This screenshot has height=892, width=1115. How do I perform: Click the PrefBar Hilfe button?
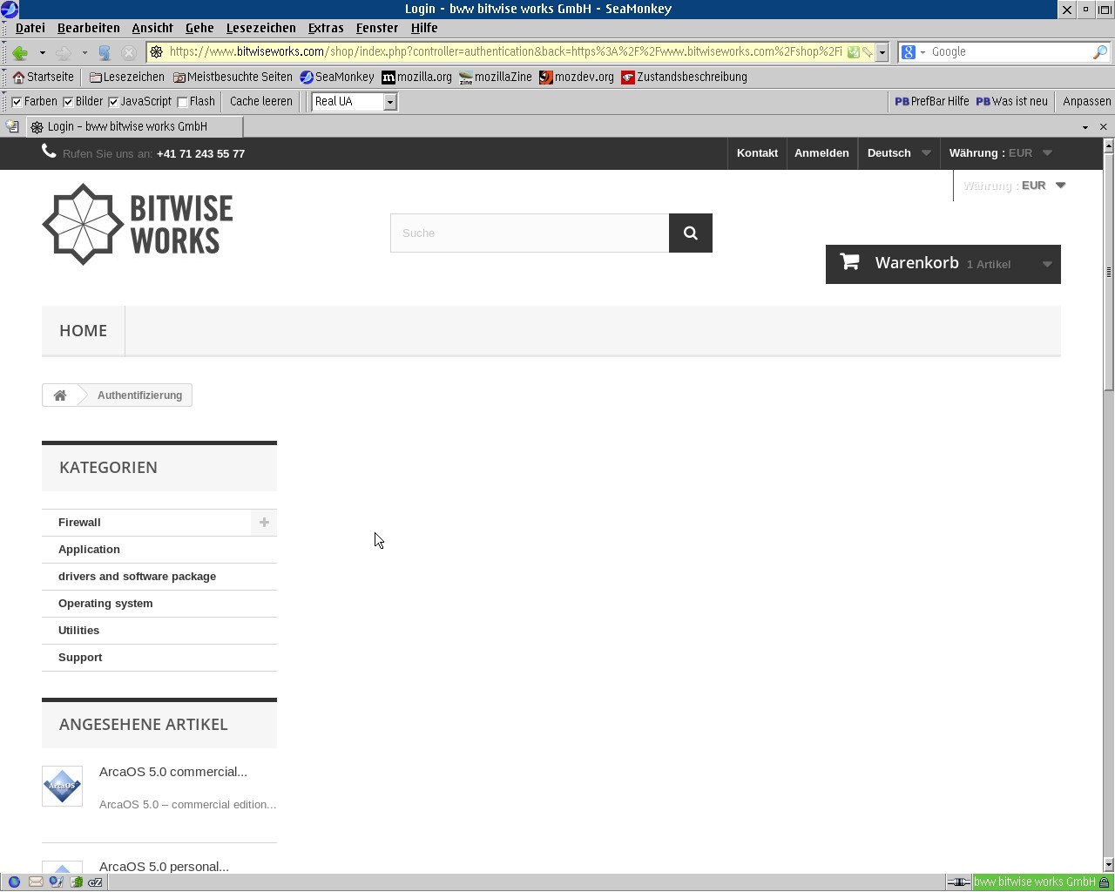coord(932,102)
